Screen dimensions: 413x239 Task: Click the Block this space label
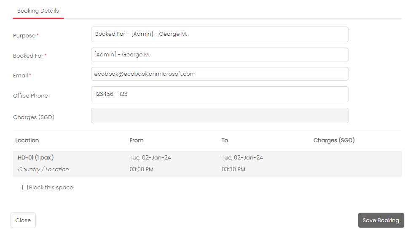coord(51,188)
